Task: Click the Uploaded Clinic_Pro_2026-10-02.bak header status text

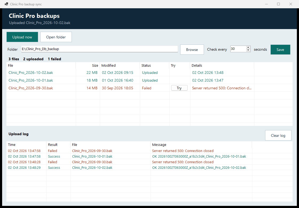Action: pos(40,23)
